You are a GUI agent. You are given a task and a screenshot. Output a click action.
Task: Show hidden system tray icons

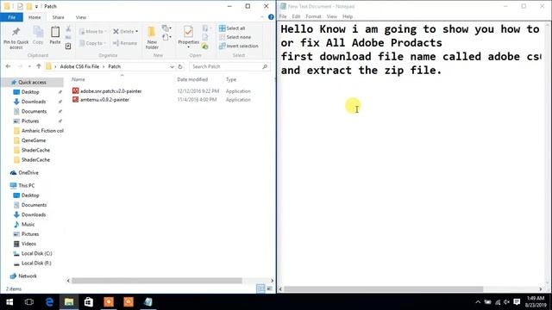click(478, 302)
